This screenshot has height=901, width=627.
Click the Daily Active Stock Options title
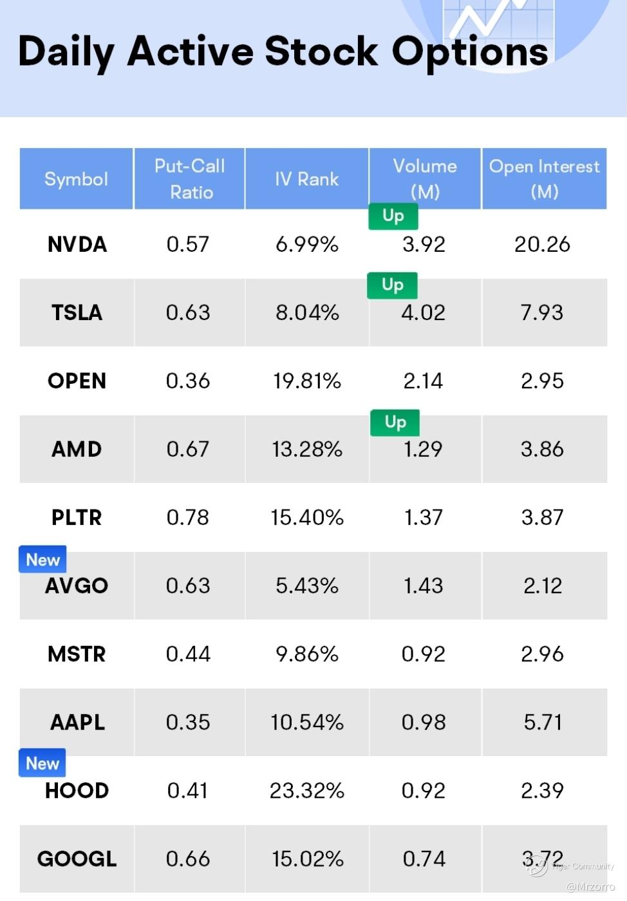pos(283,52)
